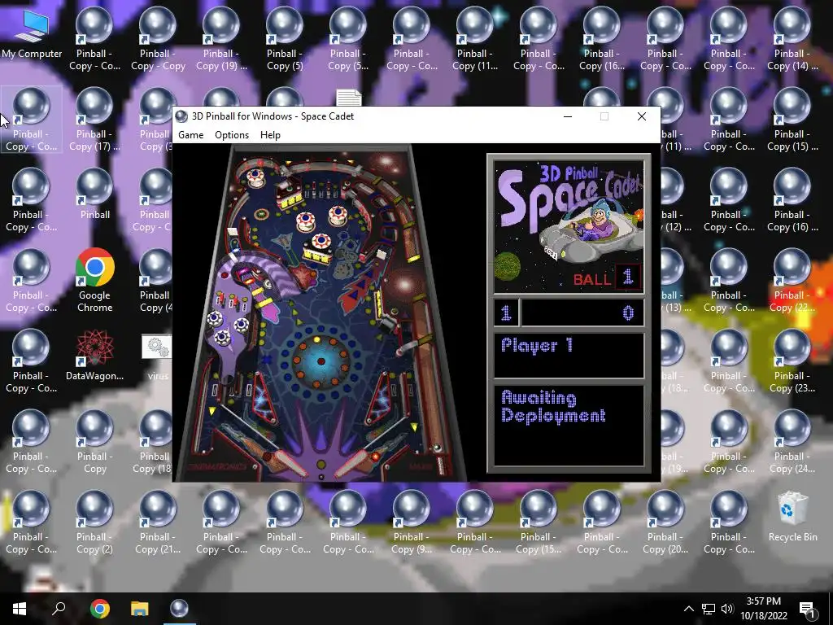This screenshot has width=833, height=625.
Task: Select the Google Chrome desktop shortcut
Action: click(x=94, y=280)
